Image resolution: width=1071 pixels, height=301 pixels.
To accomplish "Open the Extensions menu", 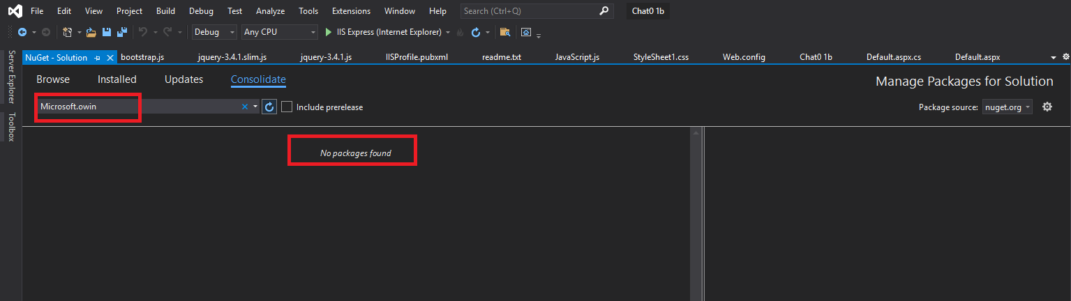I will 352,11.
